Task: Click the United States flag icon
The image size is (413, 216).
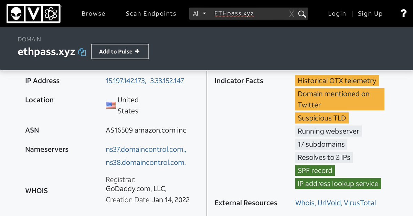Action: (x=111, y=105)
